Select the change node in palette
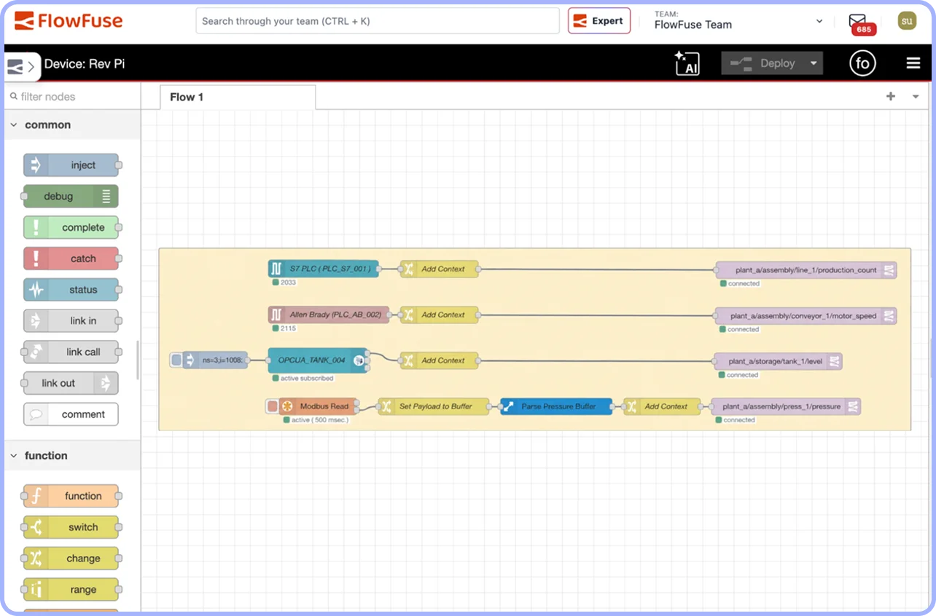The height and width of the screenshot is (616, 936). point(71,558)
